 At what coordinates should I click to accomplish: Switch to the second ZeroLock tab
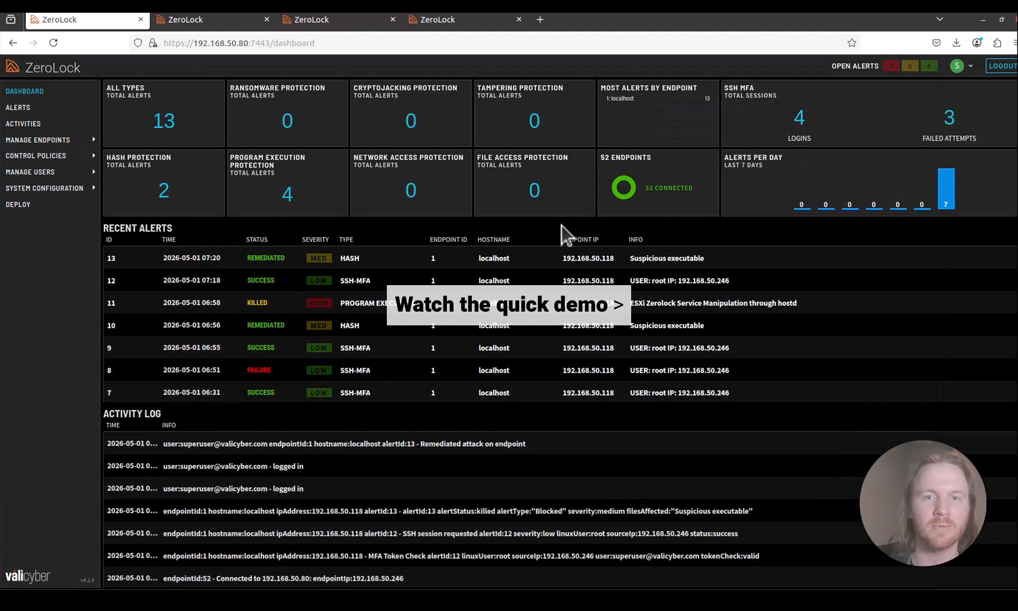coord(213,19)
